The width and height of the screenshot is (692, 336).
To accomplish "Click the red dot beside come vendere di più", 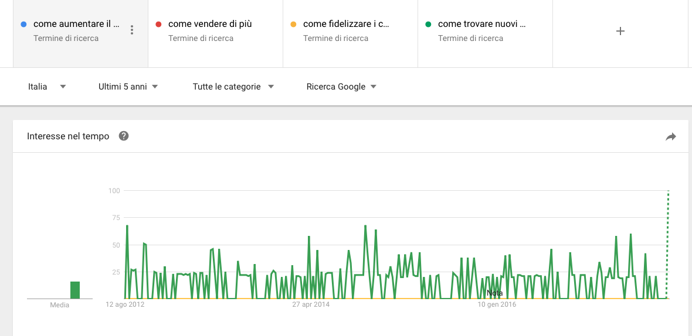I will [158, 24].
